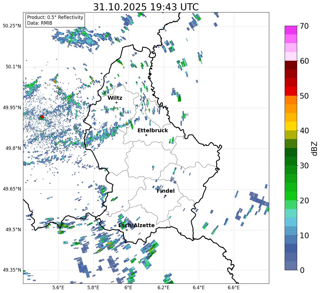
Task: Click the title text '31.10.2025 19:43 UTC'
Action: tap(146, 7)
